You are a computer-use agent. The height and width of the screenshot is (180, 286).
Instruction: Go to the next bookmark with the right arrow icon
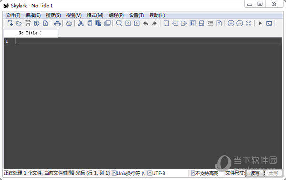click(x=184, y=23)
